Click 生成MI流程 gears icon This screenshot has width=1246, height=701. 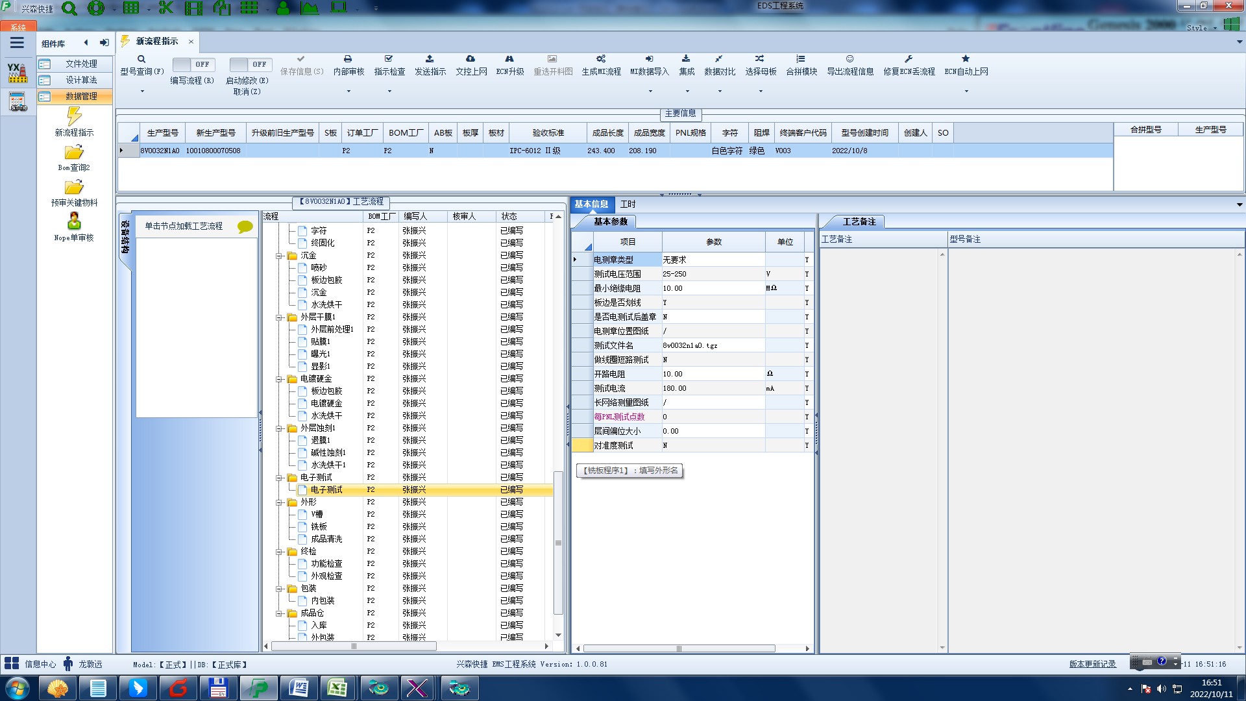point(601,59)
